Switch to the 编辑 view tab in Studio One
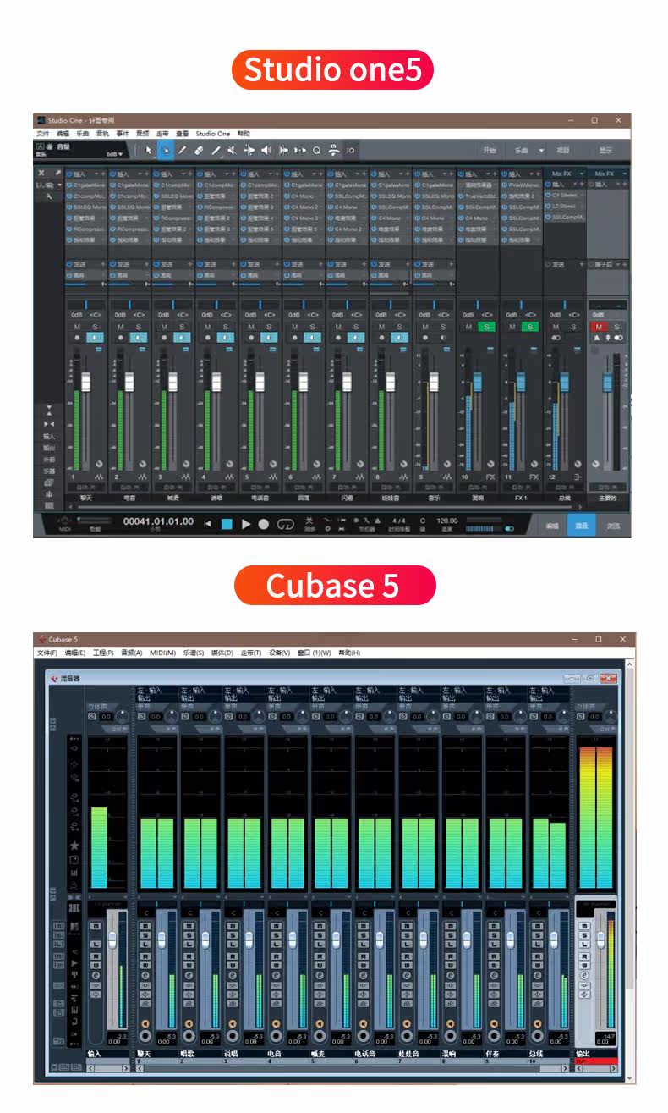The width and height of the screenshot is (668, 1113). point(552,526)
